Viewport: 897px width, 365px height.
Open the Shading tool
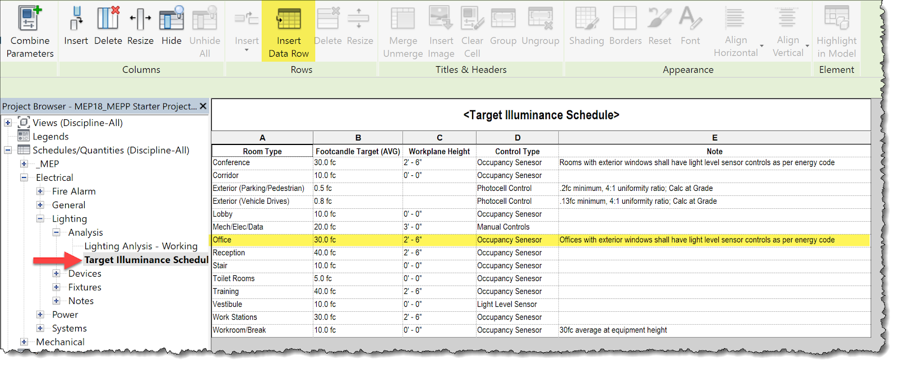[586, 26]
